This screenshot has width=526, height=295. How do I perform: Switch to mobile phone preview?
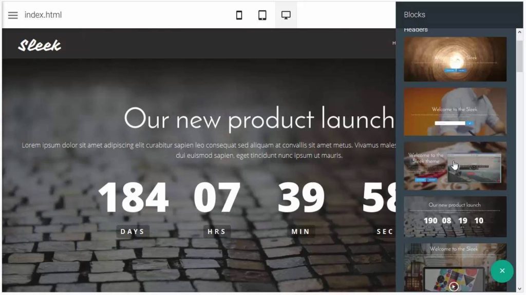[x=239, y=15]
